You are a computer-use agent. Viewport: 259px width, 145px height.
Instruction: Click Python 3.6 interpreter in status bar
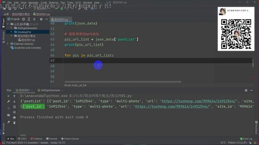(x=238, y=143)
